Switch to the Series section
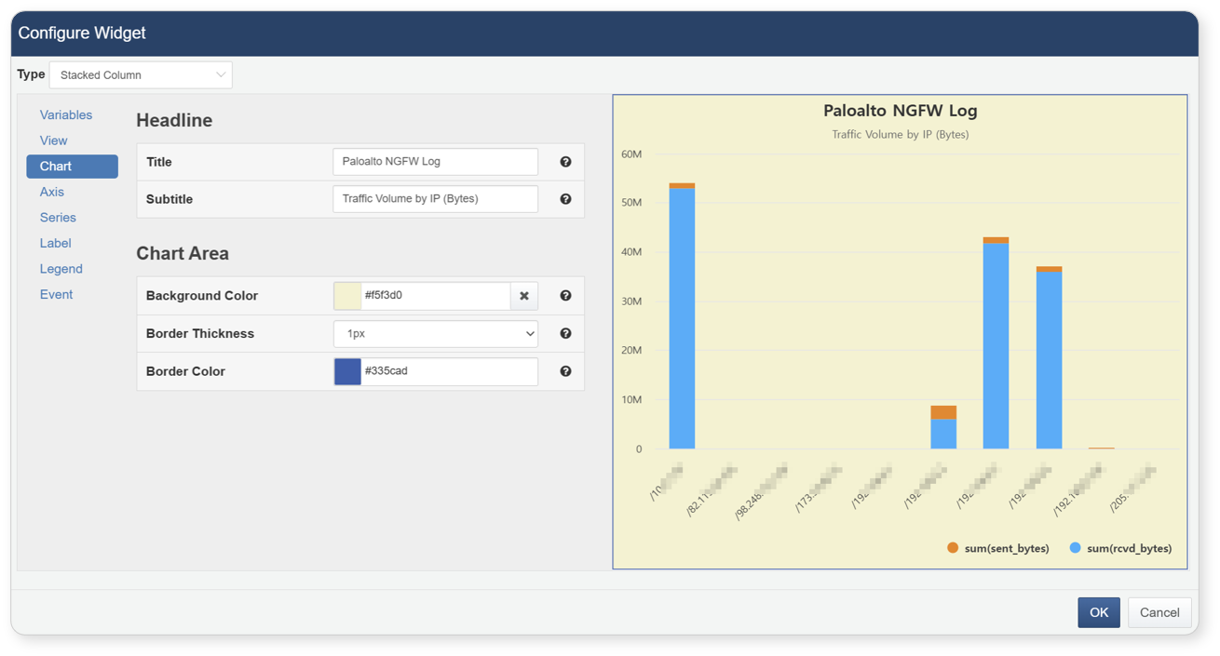 point(58,218)
